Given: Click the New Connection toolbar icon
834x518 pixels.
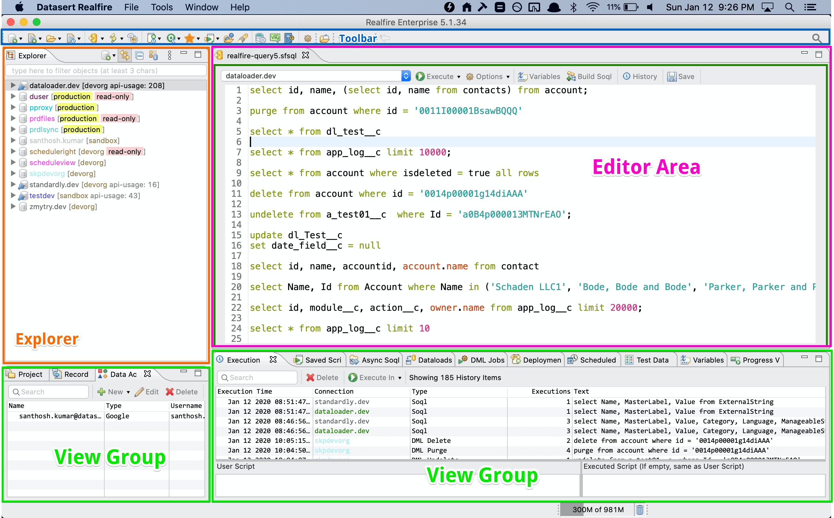Looking at the screenshot, I should pyautogui.click(x=12, y=38).
